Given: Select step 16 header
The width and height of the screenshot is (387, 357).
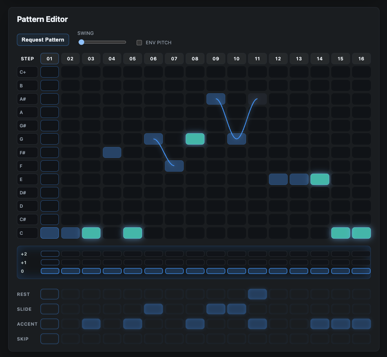Looking at the screenshot, I should [x=361, y=59].
